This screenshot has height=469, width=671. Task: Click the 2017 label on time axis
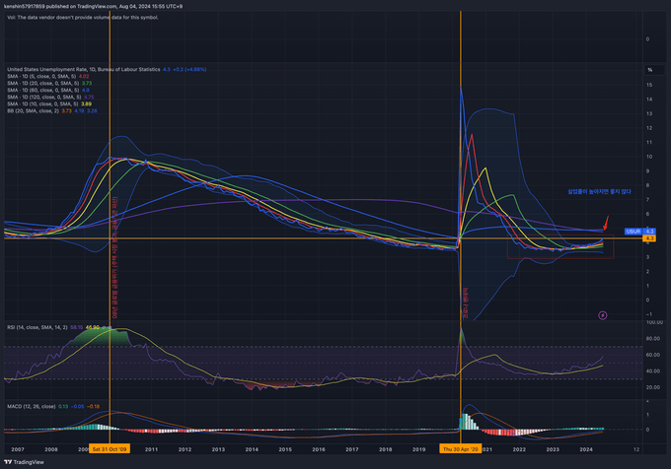coord(351,449)
